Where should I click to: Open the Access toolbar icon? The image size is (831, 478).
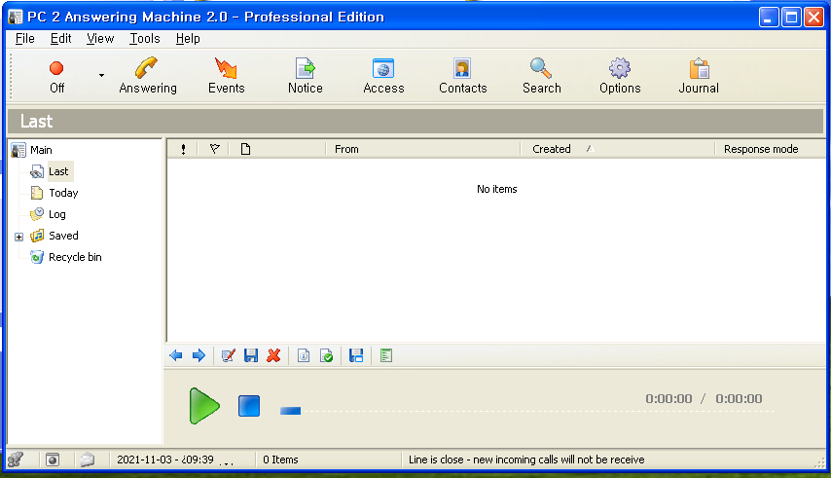pyautogui.click(x=383, y=76)
